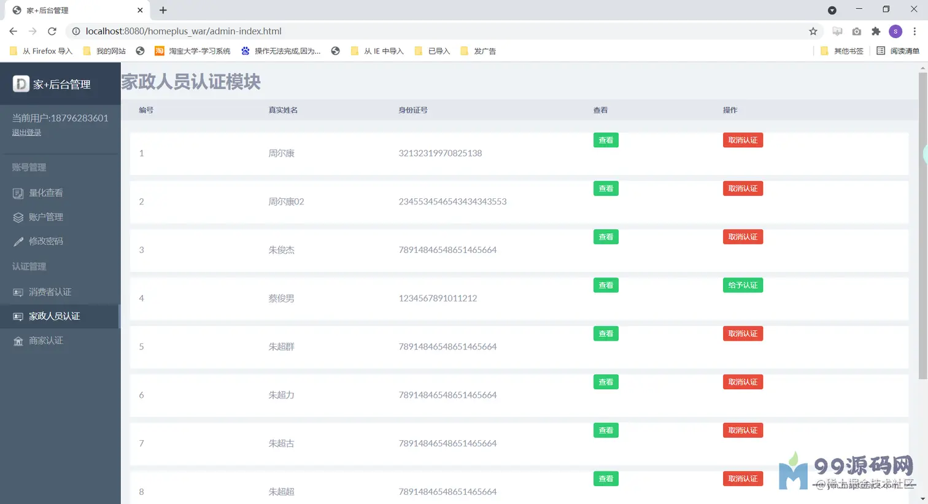Click name cell 周尔康02
The height and width of the screenshot is (504, 928).
[x=286, y=201]
